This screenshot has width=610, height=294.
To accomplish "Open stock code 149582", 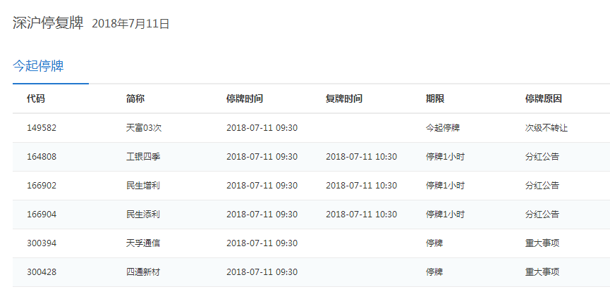I will coord(42,128).
